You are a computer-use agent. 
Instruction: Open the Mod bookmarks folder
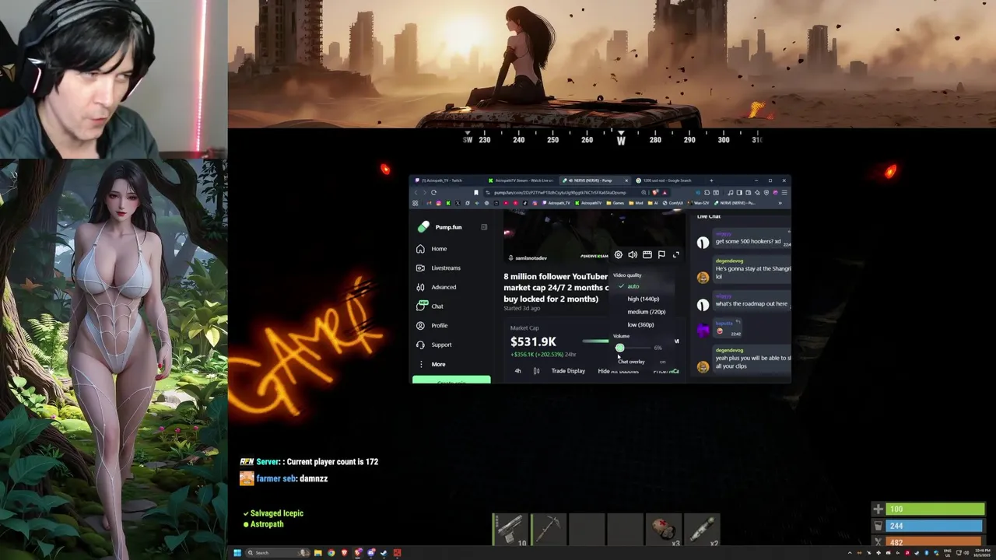point(636,203)
